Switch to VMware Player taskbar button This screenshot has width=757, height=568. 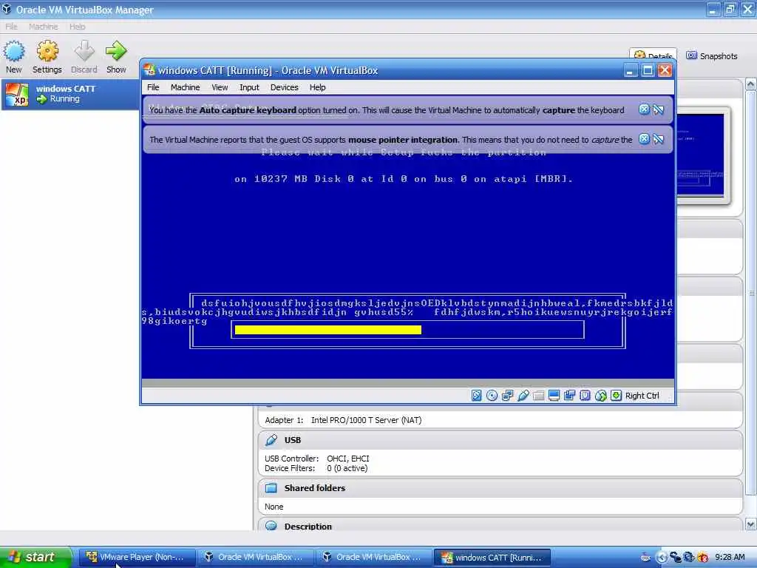coord(137,557)
